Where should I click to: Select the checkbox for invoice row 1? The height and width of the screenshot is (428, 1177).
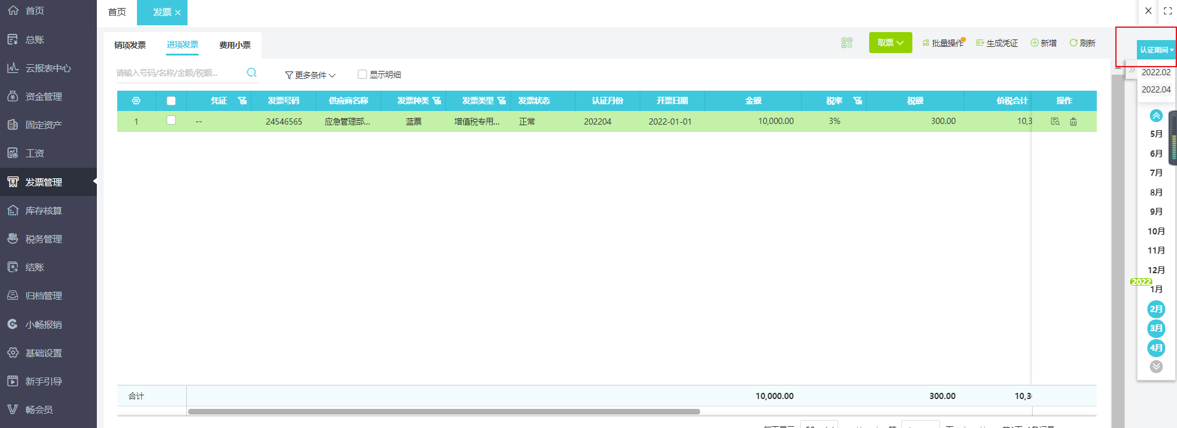[171, 120]
